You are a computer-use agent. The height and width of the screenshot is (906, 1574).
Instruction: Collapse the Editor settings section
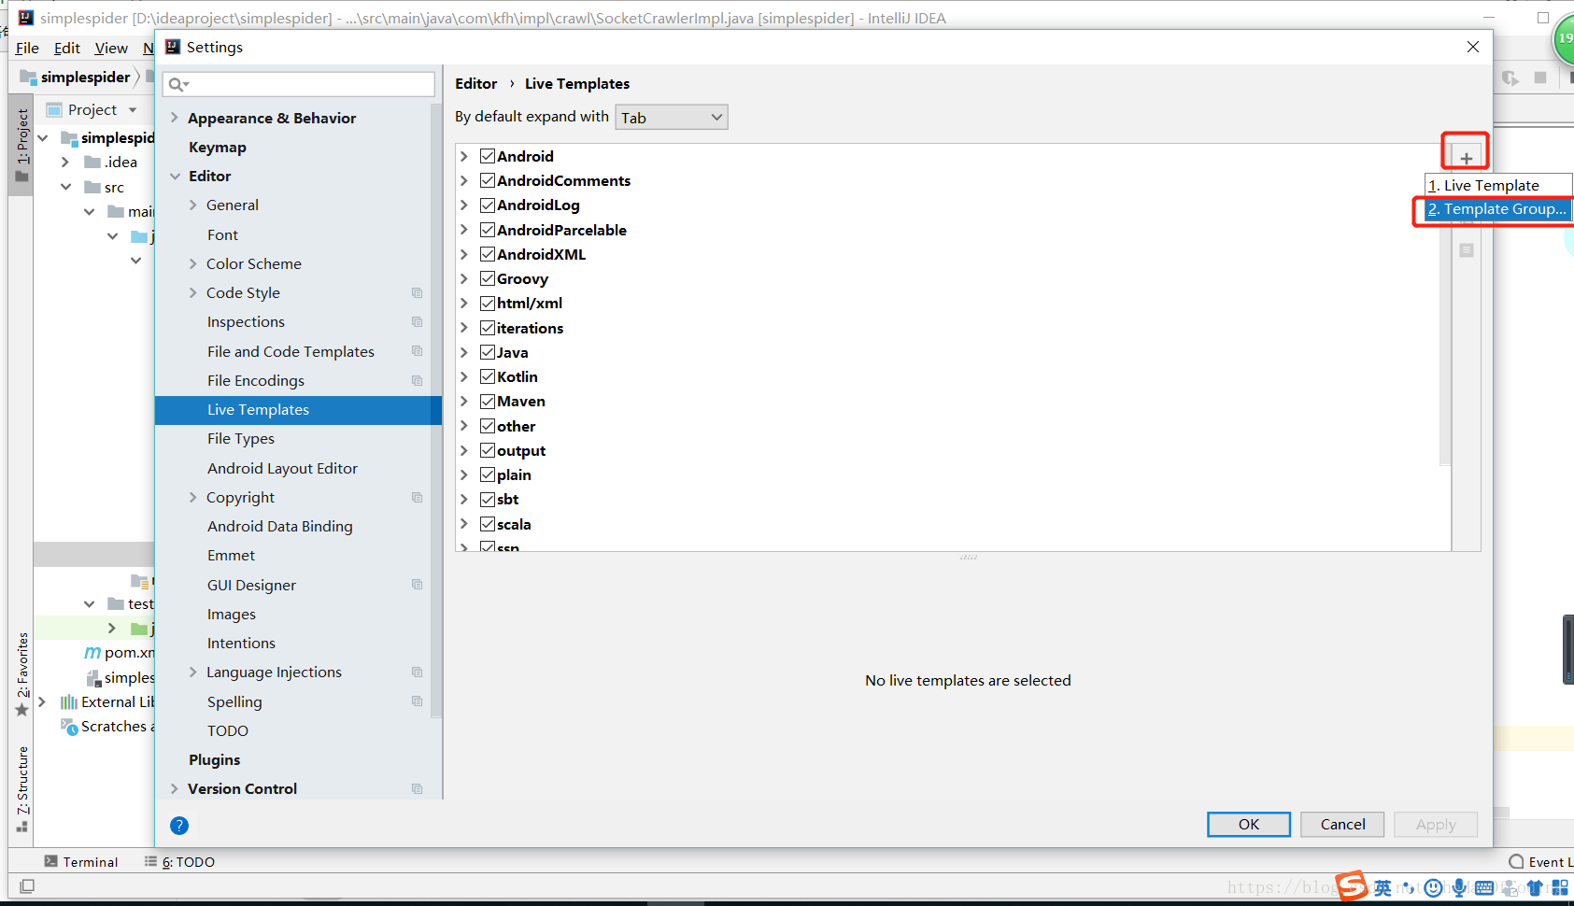(175, 176)
